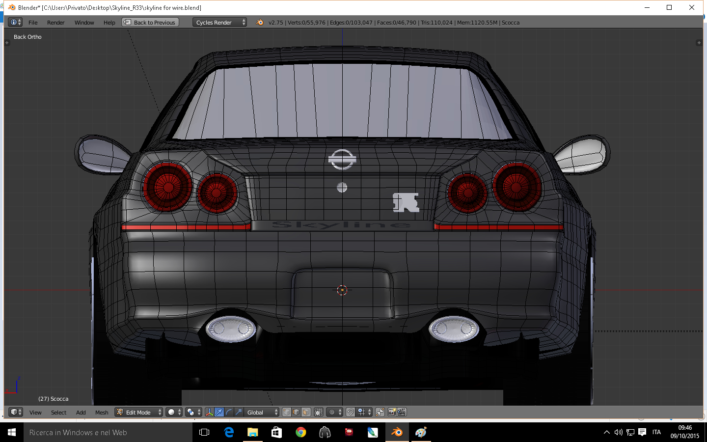The image size is (707, 442).
Task: Select the Blender taskbar icon
Action: (x=397, y=432)
